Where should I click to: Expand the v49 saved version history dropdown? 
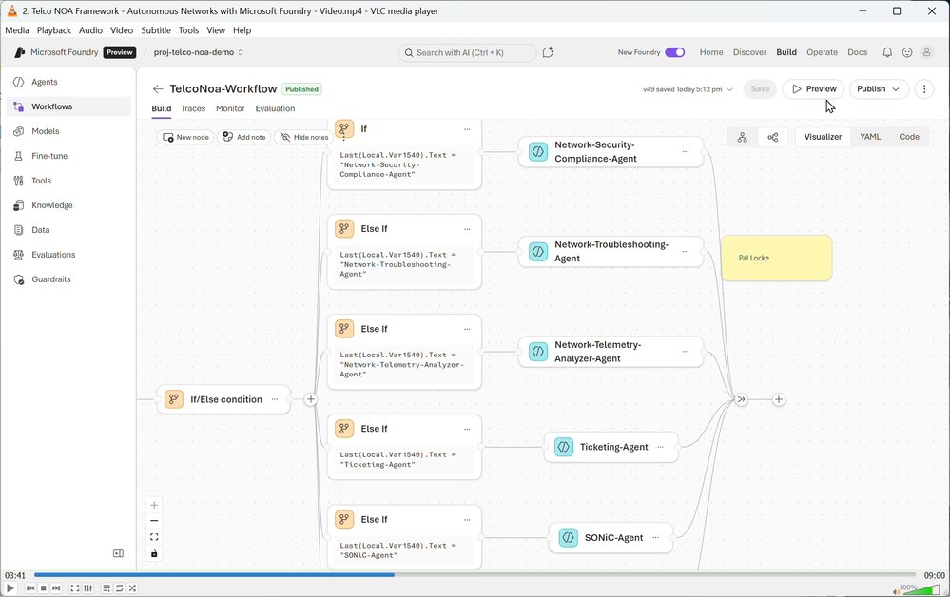click(x=728, y=87)
